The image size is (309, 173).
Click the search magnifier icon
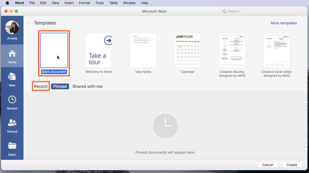(225, 11)
